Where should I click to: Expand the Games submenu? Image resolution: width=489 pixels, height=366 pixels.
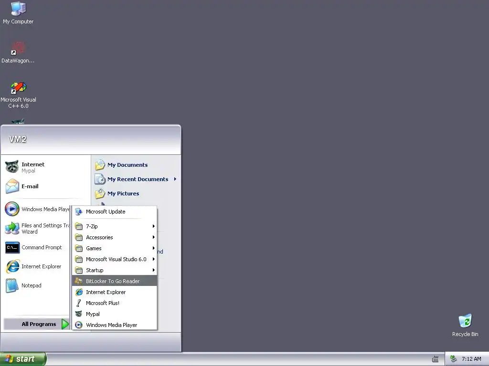pyautogui.click(x=115, y=248)
